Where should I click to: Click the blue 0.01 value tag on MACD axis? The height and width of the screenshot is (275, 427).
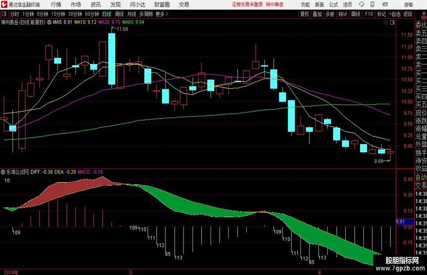tap(405, 222)
